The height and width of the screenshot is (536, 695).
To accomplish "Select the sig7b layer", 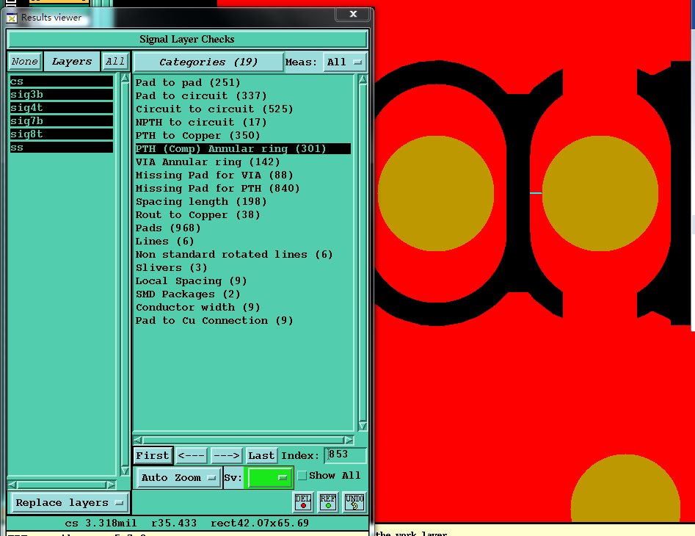I will [61, 121].
